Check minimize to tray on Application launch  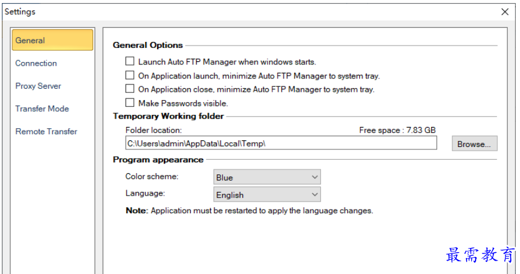coord(130,75)
